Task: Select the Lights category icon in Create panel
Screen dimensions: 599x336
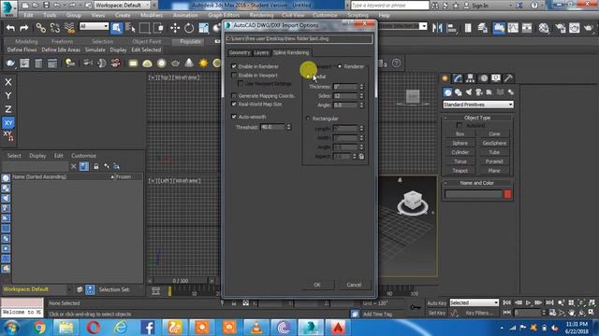Action: (x=469, y=92)
